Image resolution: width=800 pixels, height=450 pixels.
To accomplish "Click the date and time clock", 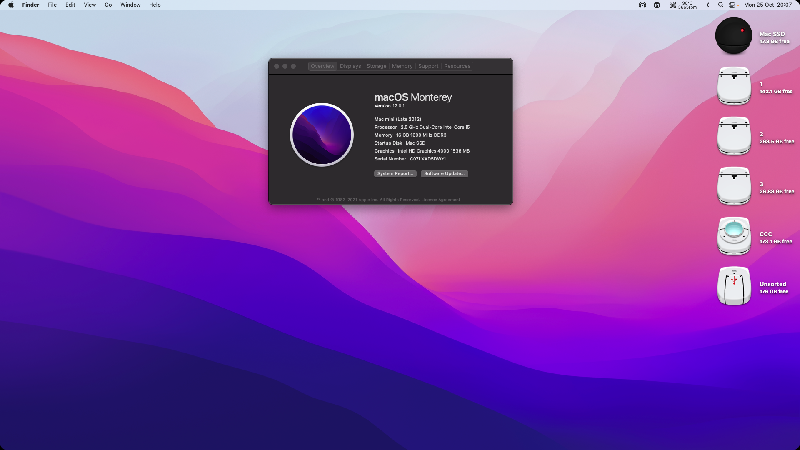I will (x=767, y=5).
